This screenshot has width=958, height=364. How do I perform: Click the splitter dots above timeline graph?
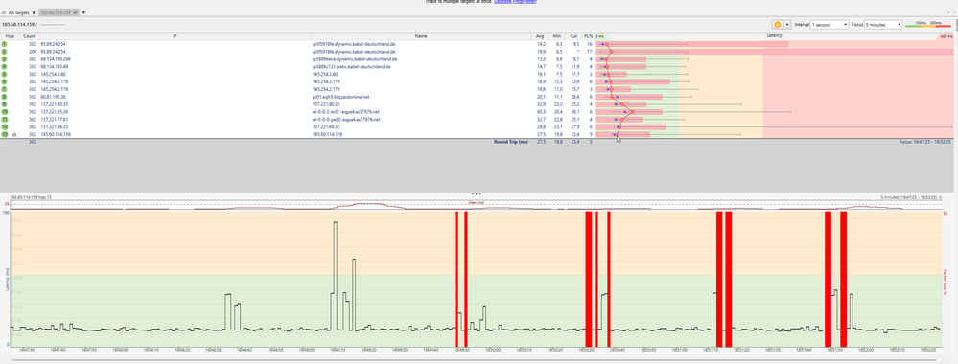pos(477,193)
